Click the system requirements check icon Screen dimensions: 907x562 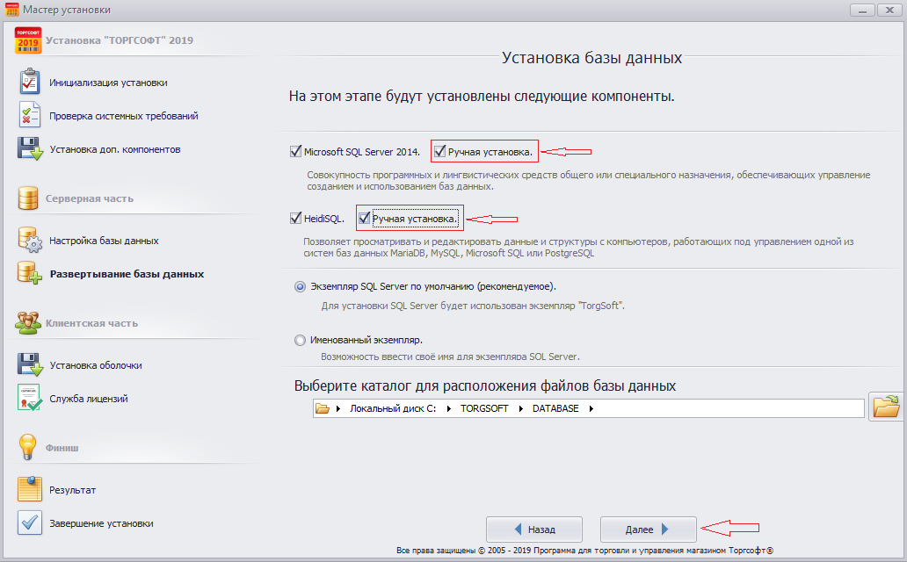click(x=30, y=115)
